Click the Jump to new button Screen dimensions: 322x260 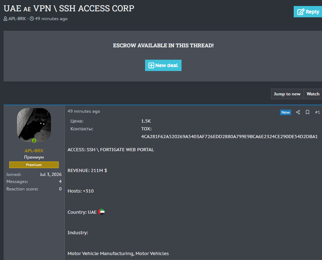(287, 94)
